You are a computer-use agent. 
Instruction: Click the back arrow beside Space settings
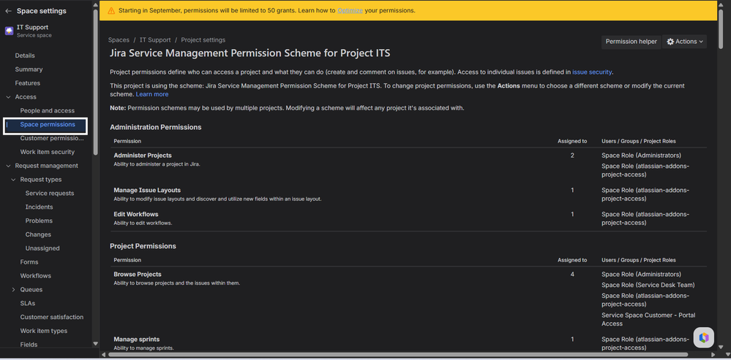pos(8,11)
